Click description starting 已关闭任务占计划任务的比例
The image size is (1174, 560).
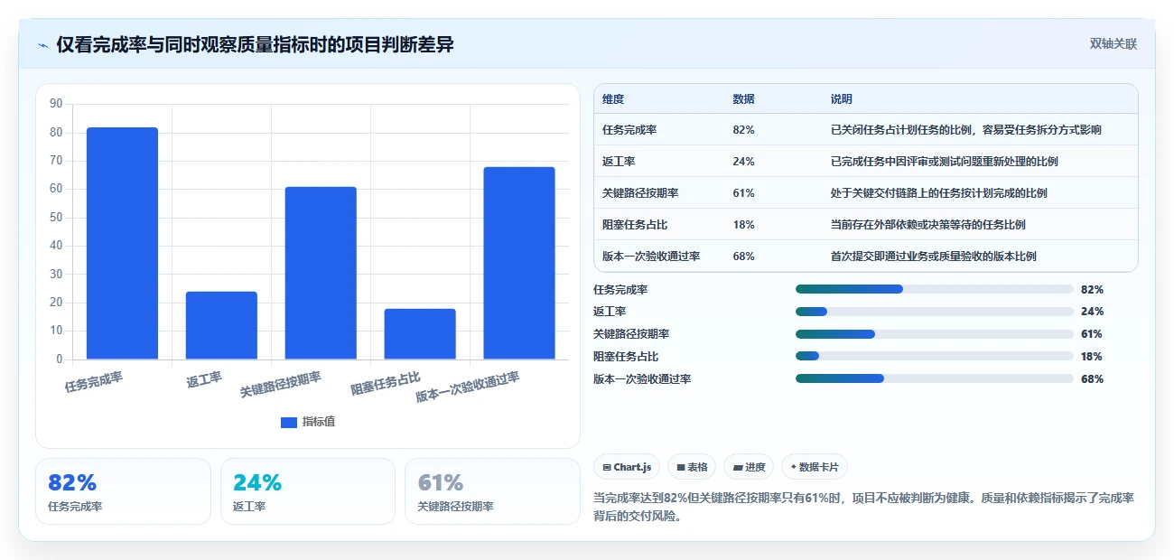965,130
